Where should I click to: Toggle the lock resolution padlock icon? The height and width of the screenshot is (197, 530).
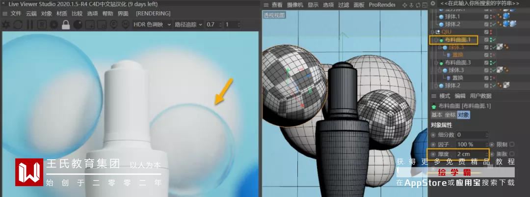[66, 25]
